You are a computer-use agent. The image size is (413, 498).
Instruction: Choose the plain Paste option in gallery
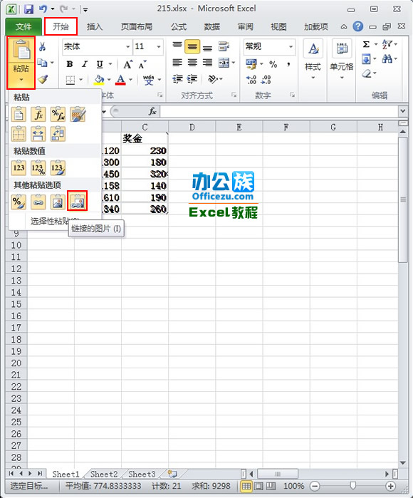(x=19, y=115)
